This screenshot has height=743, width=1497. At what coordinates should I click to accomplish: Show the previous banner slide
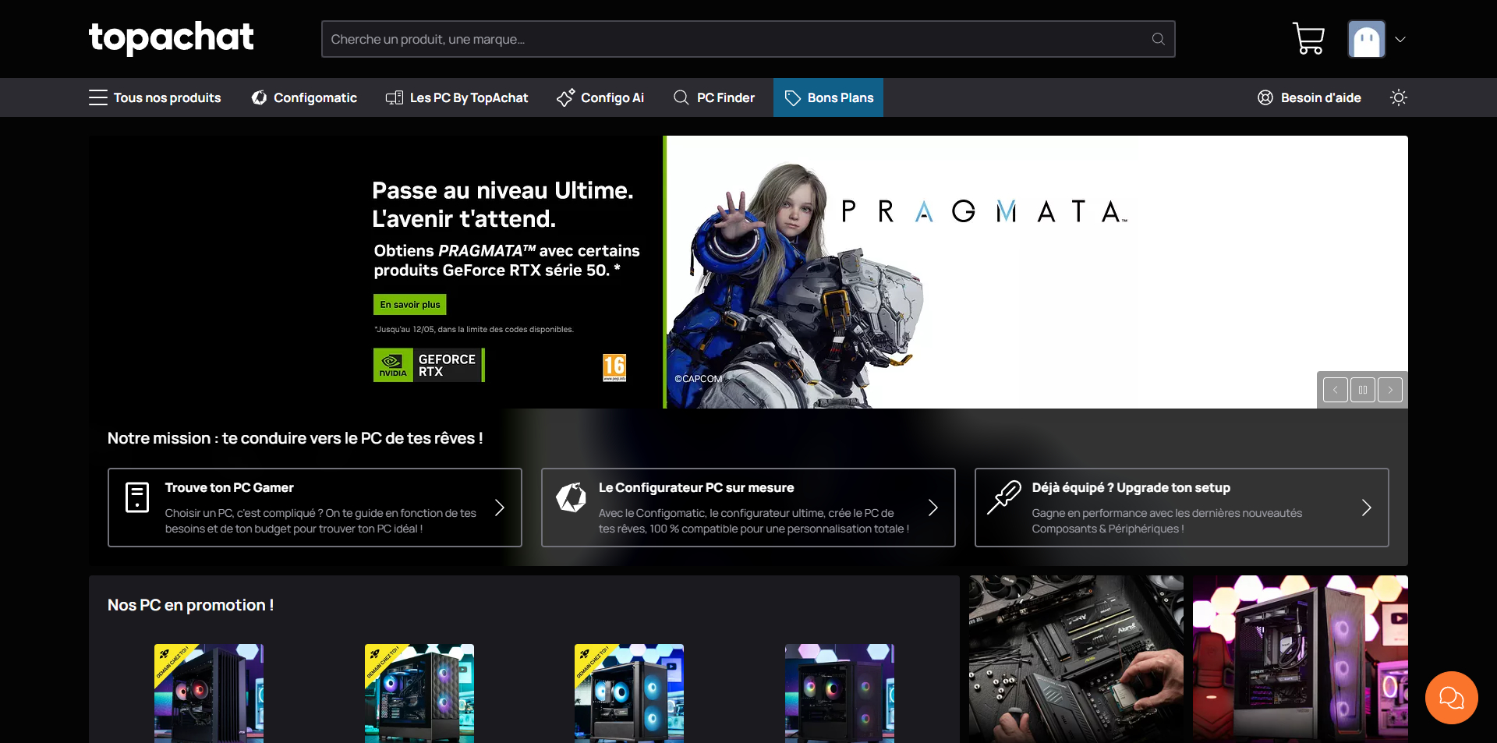[x=1336, y=390]
